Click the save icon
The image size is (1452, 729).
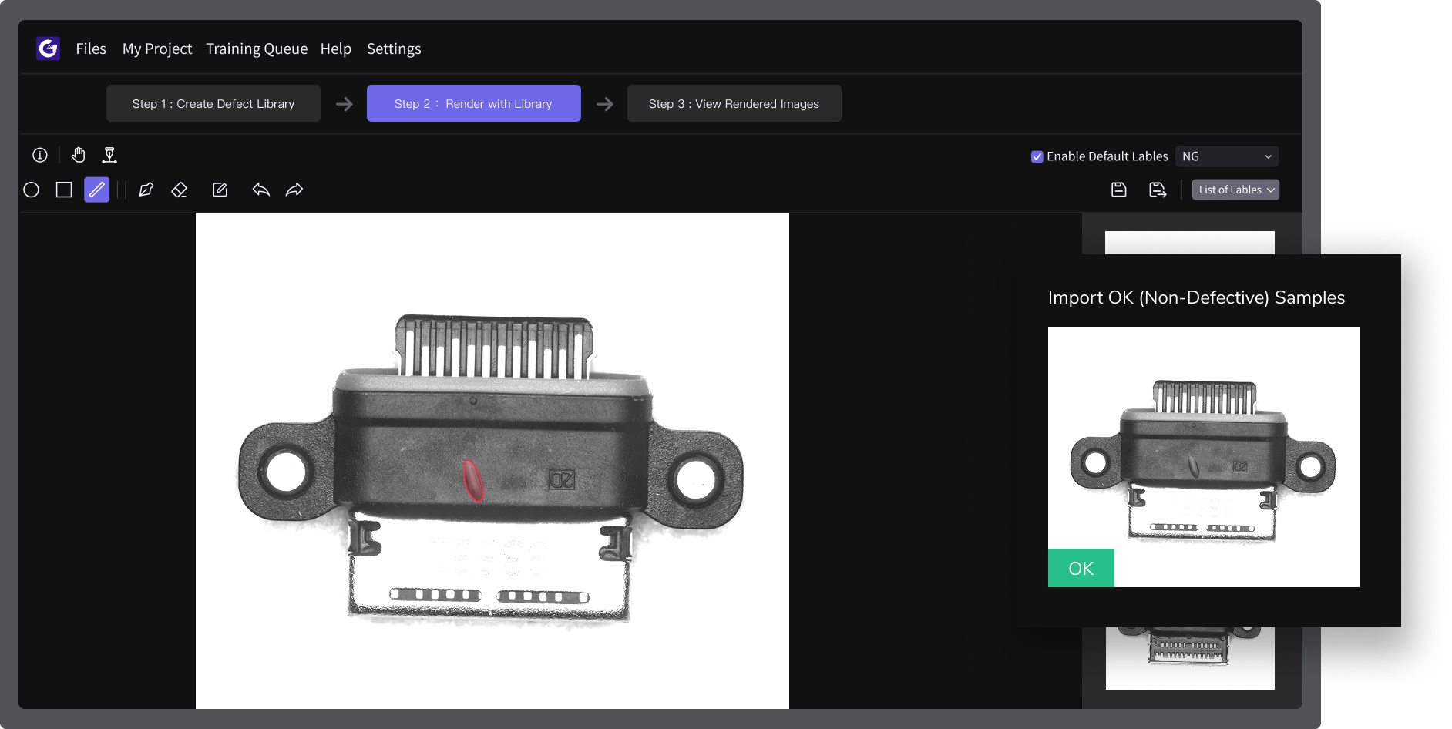[x=1119, y=190]
